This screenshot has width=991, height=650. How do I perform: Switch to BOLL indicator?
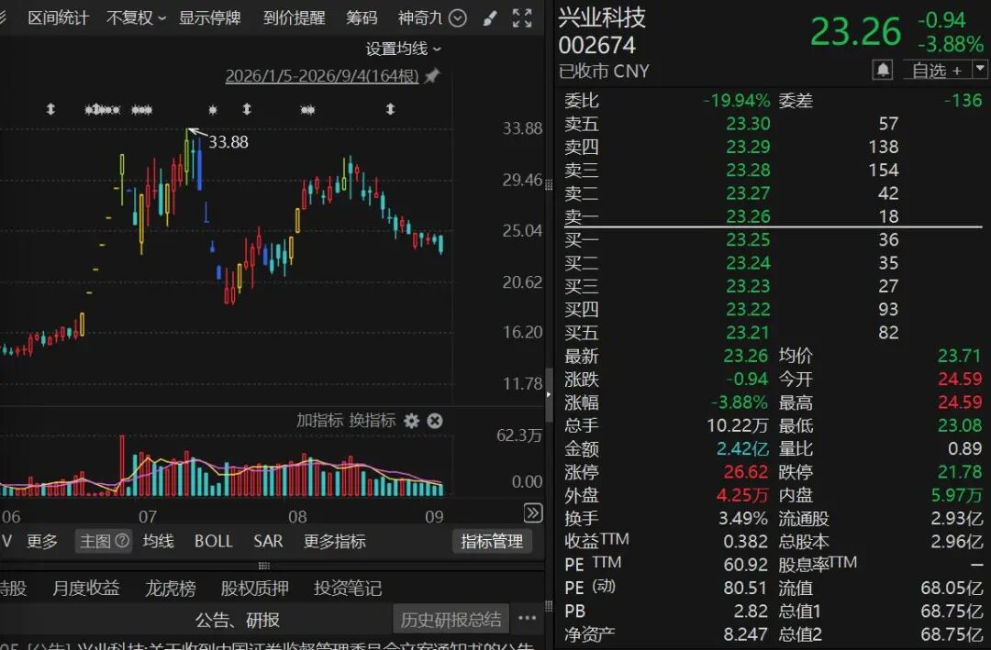[214, 541]
